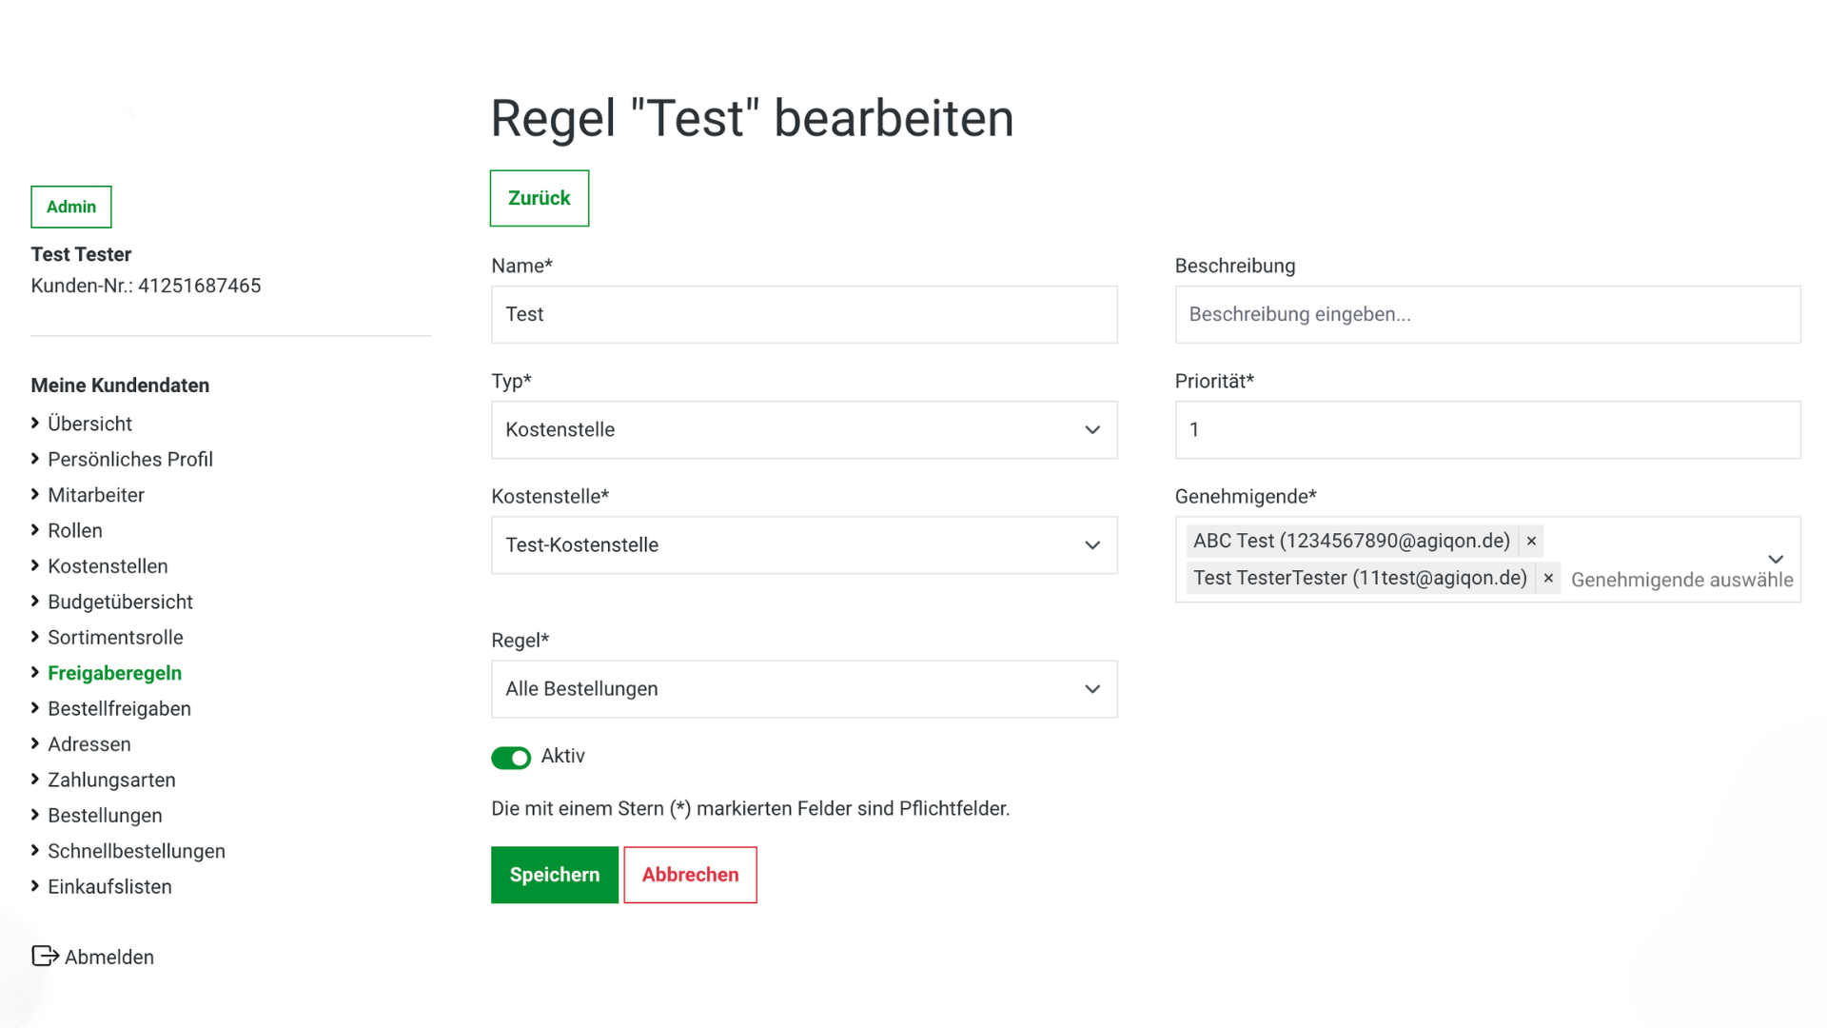Go back using the Zurück button

539,198
